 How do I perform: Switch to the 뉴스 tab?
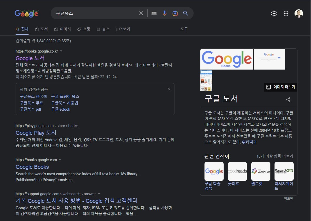coord(103,29)
